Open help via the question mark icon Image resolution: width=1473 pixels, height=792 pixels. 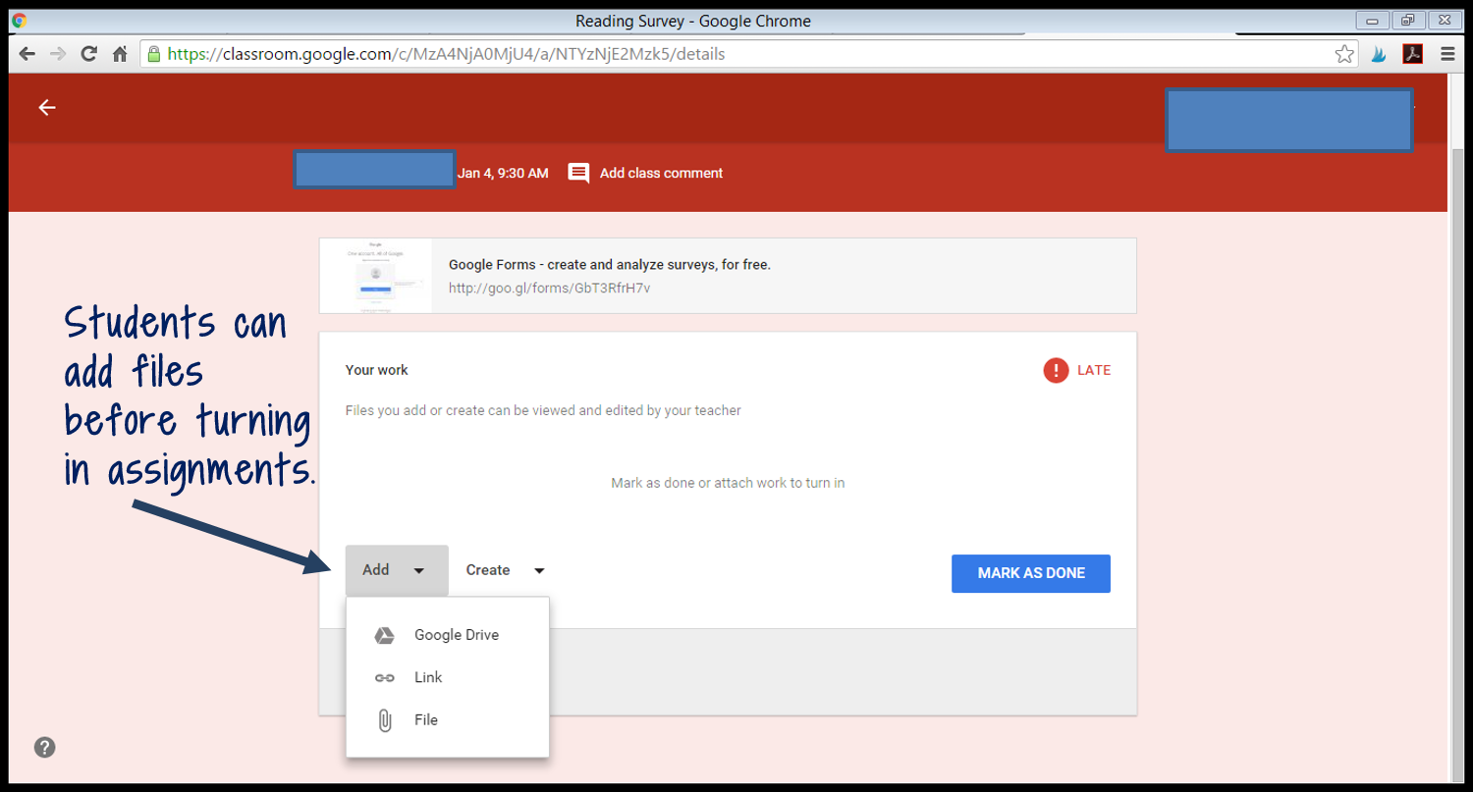click(x=44, y=747)
